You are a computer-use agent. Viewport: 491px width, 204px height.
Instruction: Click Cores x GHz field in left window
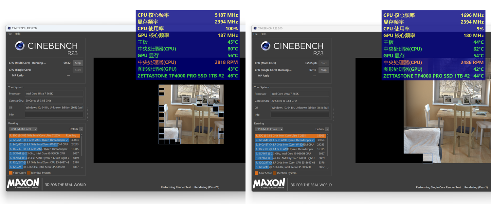click(x=54, y=101)
